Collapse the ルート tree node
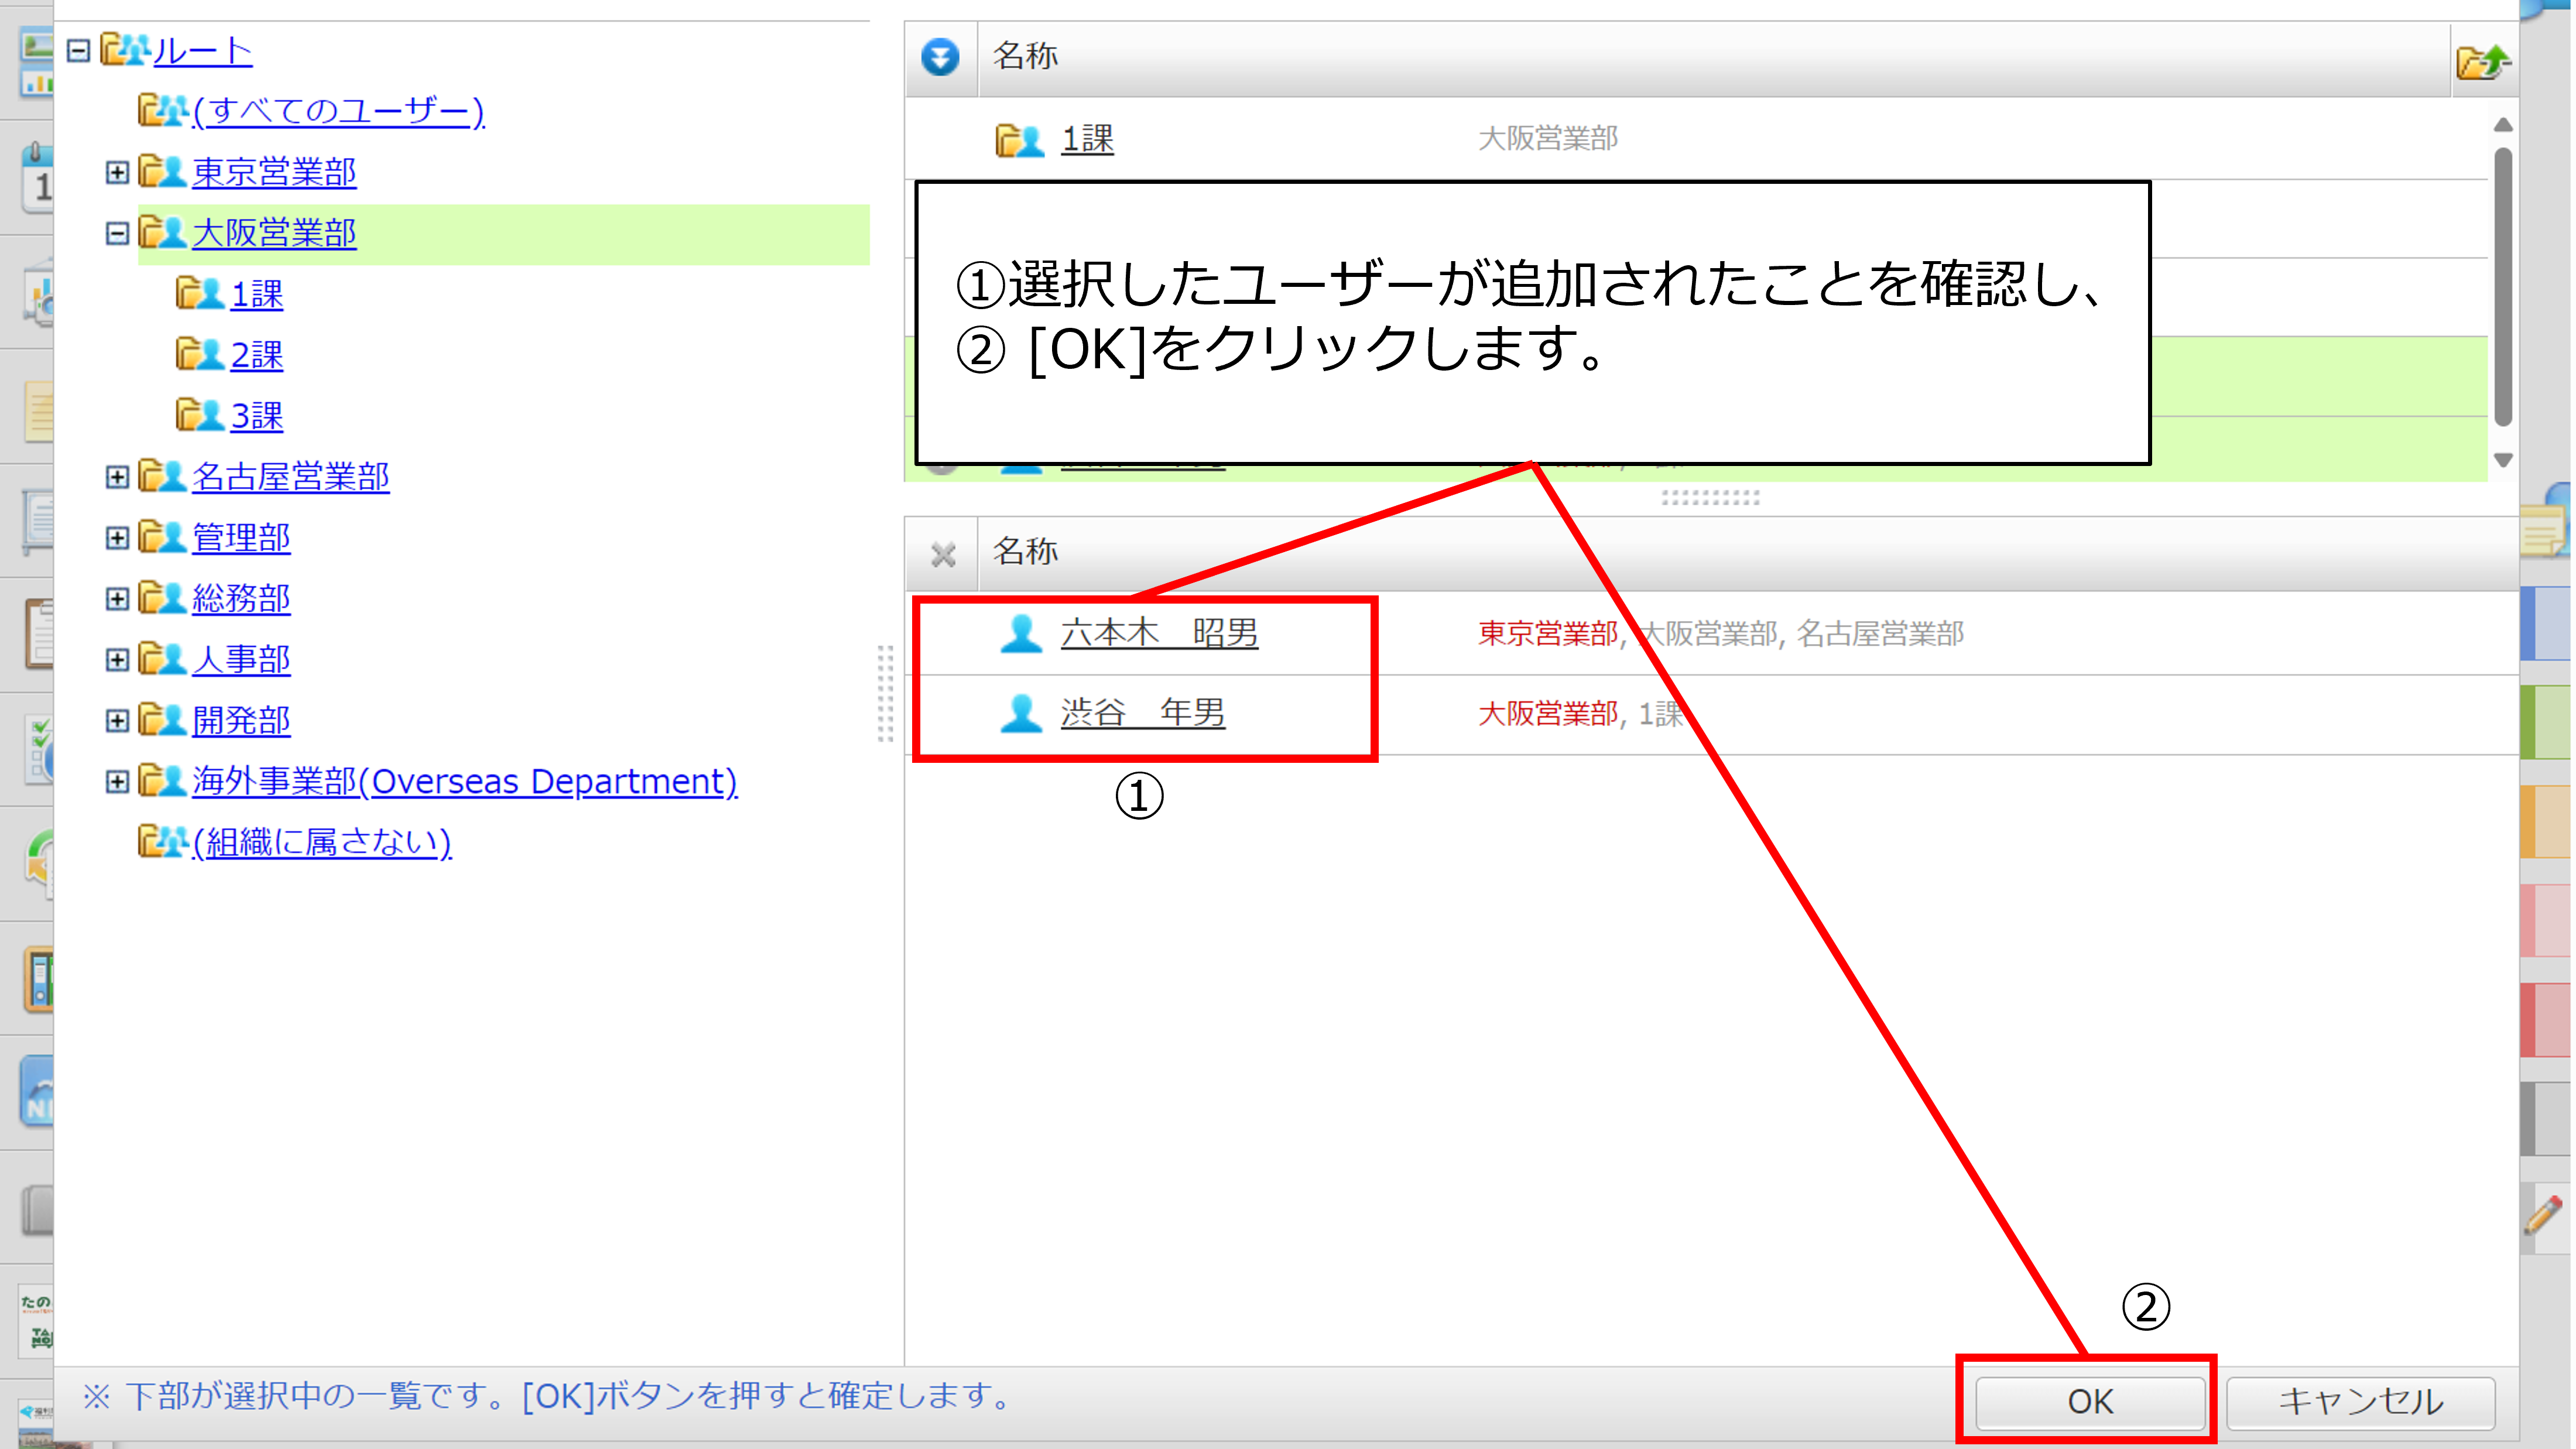Viewport: 2576px width, 1449px height. [x=78, y=50]
